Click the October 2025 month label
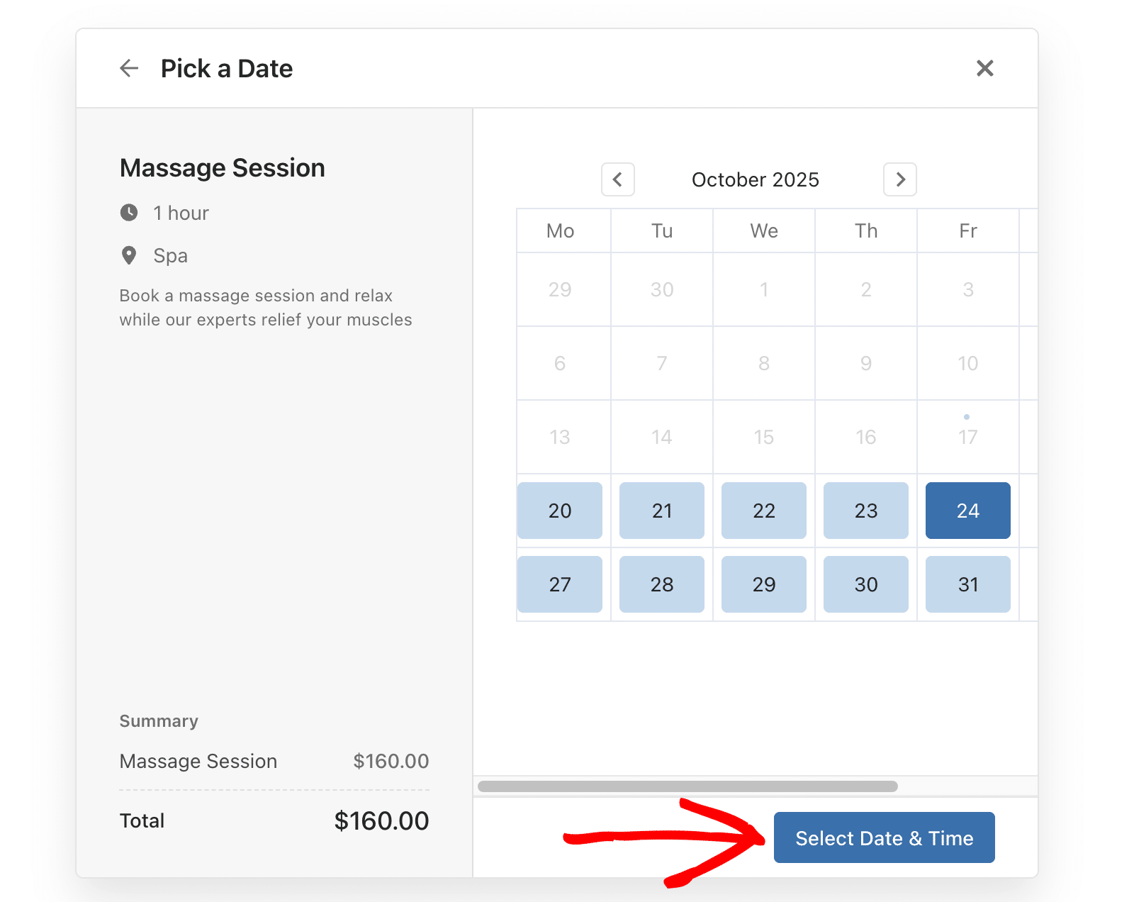The width and height of the screenshot is (1134, 902). coord(755,180)
